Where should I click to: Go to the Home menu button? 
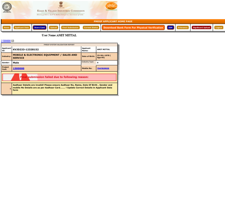click(6, 28)
